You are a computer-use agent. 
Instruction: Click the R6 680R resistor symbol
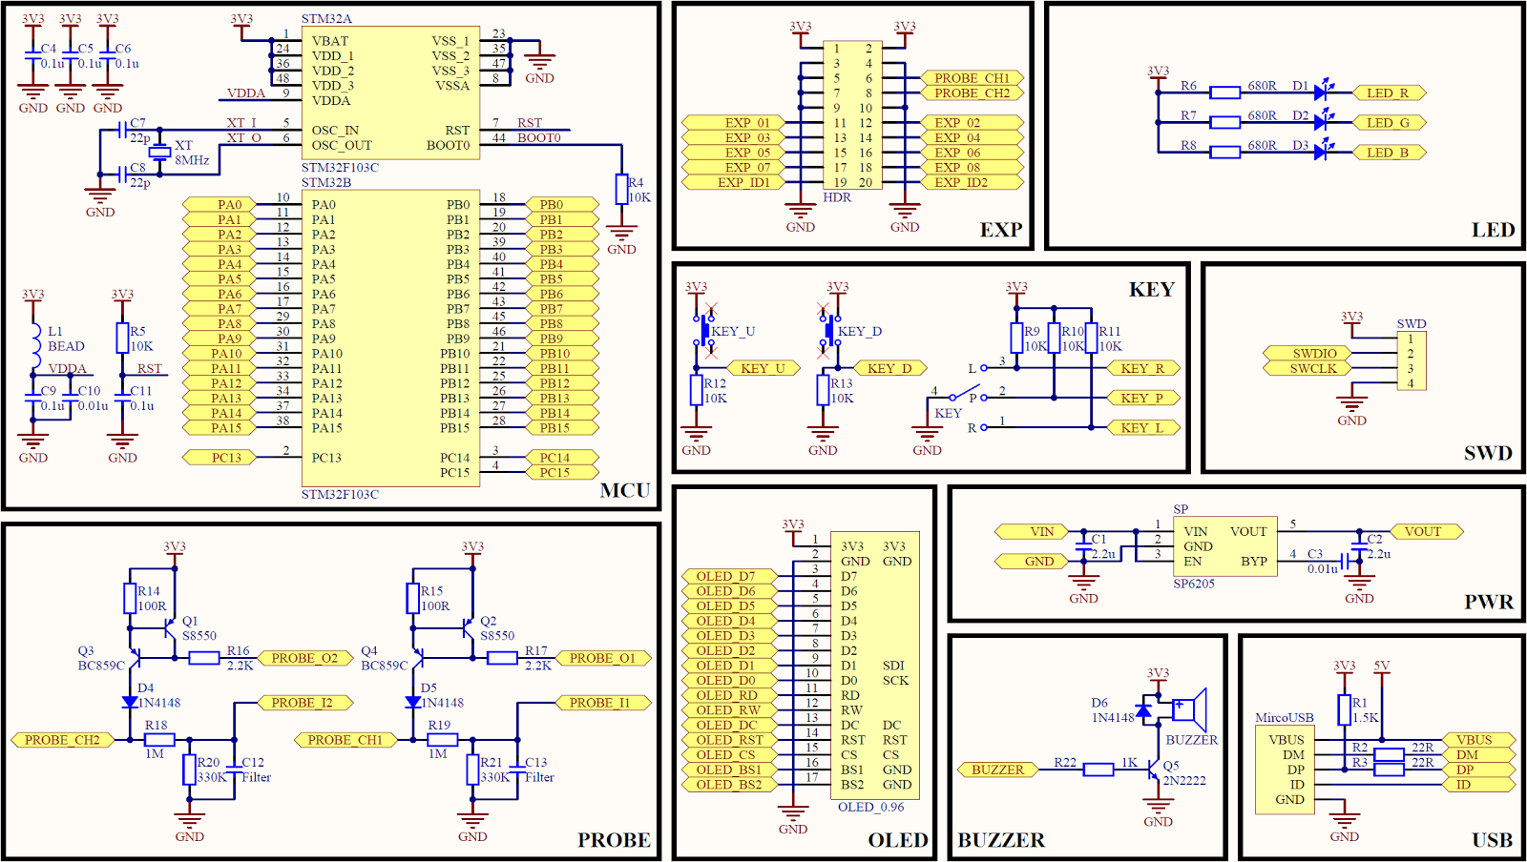click(x=1224, y=92)
